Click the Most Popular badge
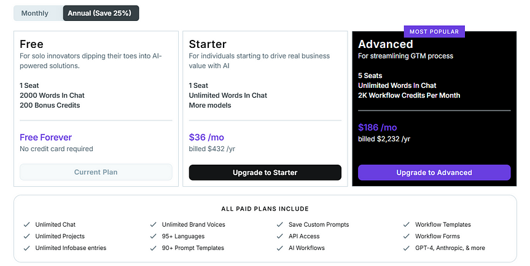 point(434,31)
